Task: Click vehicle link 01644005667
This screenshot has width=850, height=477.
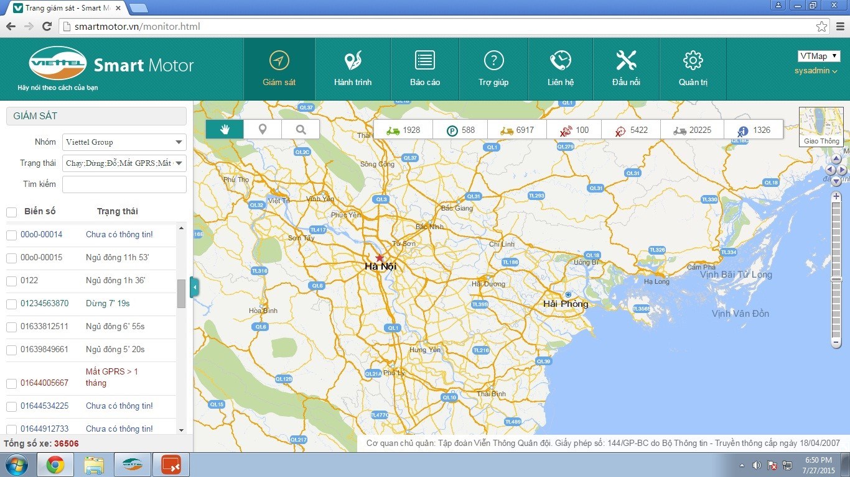Action: [44, 383]
